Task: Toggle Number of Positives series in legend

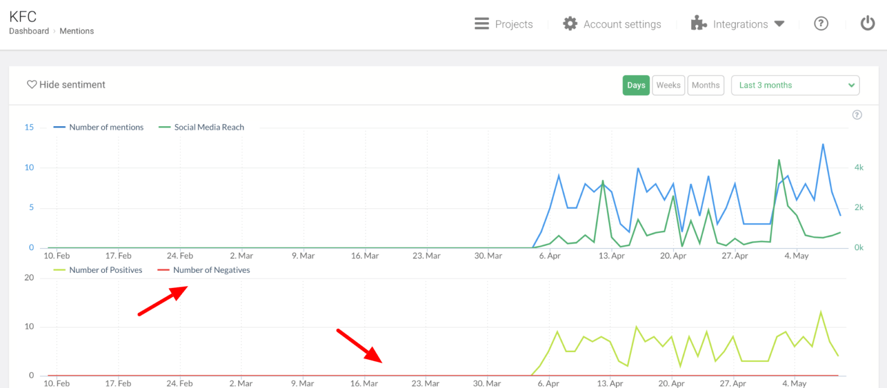Action: point(105,270)
